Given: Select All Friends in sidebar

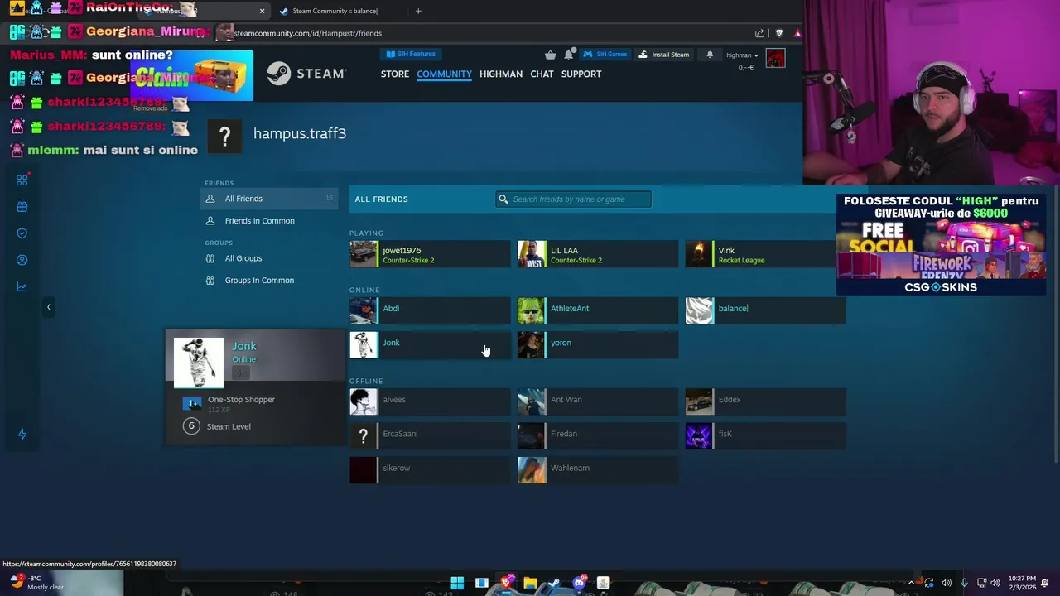Looking at the screenshot, I should point(270,199).
